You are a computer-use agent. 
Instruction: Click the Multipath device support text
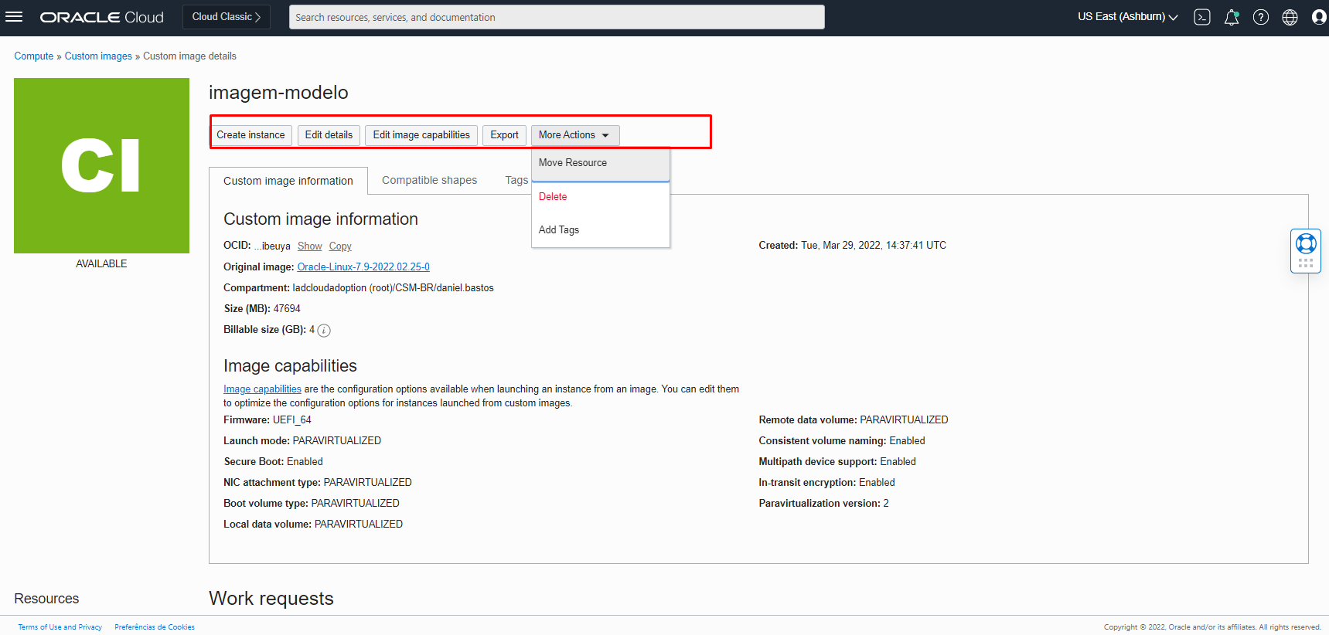pos(837,462)
